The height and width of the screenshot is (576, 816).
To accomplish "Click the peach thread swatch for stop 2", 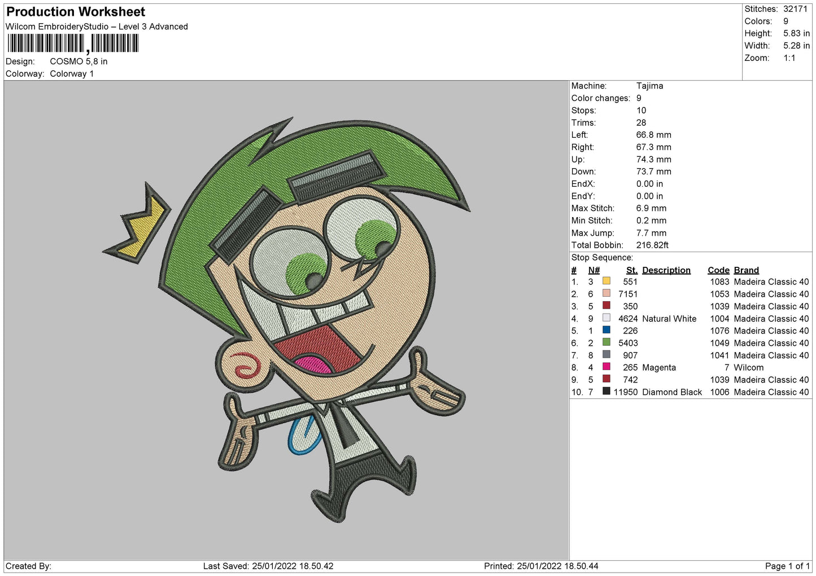I will point(606,293).
